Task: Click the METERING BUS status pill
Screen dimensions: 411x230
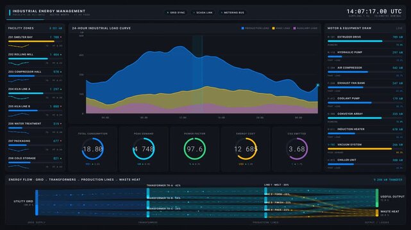Action: pos(233,13)
